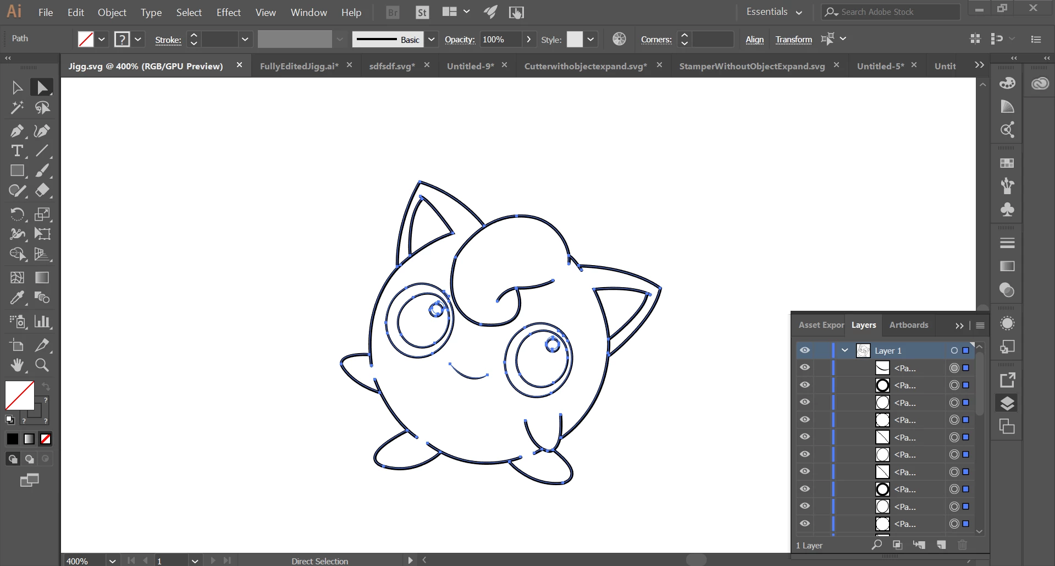This screenshot has width=1055, height=566.
Task: Open the fill color dropdown
Action: point(102,39)
